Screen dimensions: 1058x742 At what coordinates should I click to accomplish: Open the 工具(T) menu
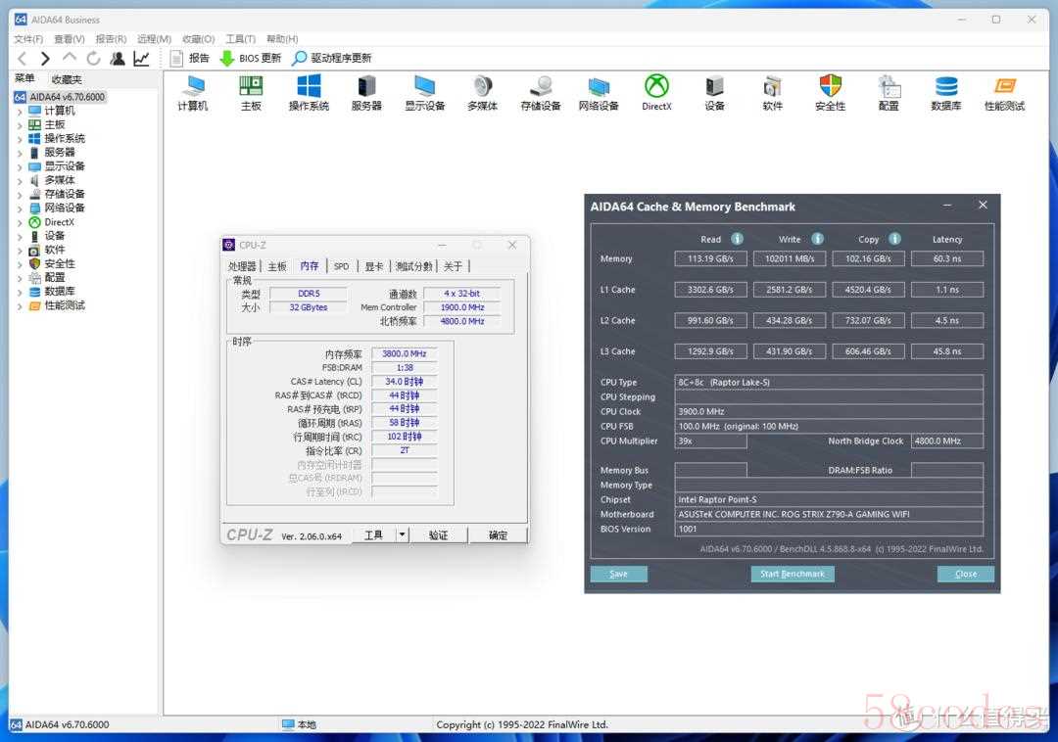click(x=240, y=39)
